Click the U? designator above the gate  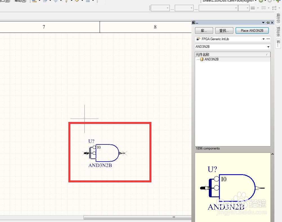point(91,141)
